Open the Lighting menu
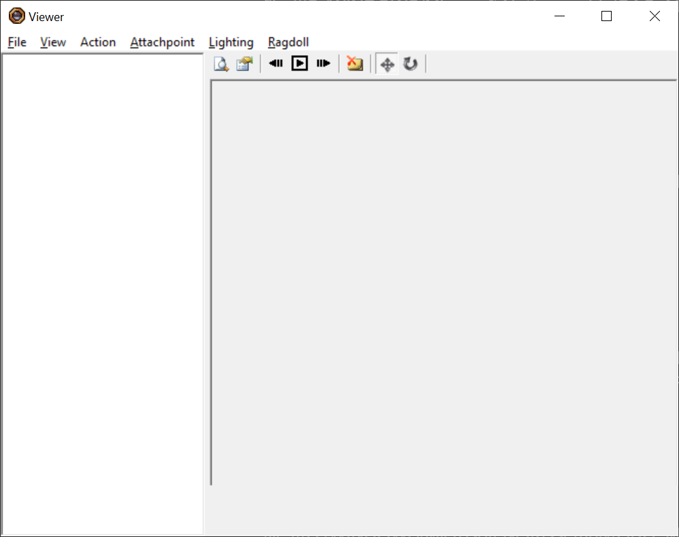Screen dimensions: 679x537 click(x=231, y=42)
